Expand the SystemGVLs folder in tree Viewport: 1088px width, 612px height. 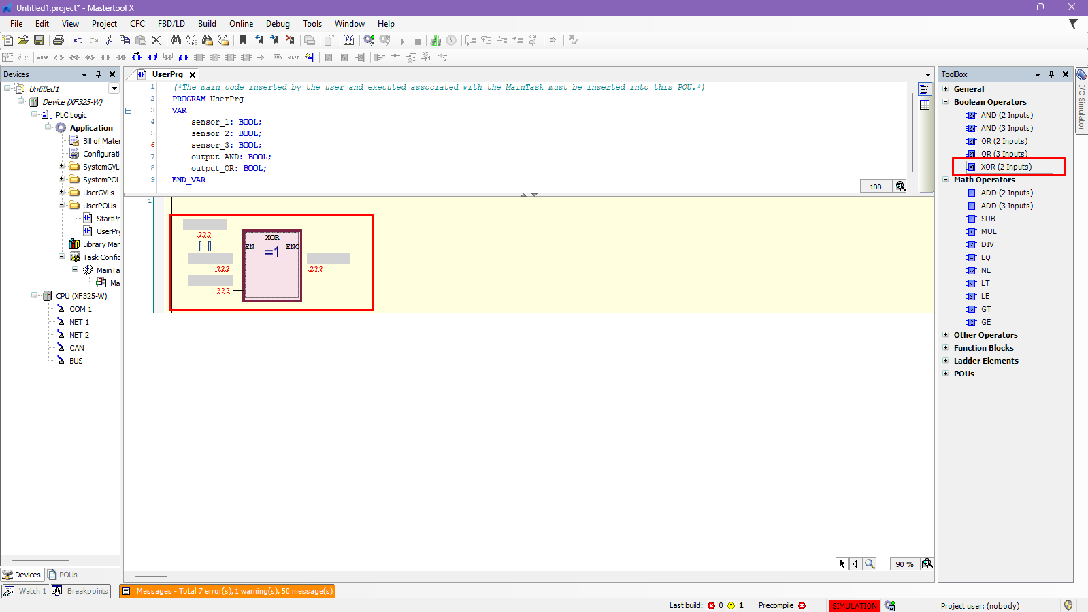tap(61, 167)
